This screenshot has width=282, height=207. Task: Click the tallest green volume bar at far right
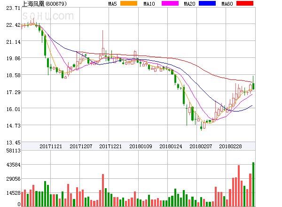[253, 184]
